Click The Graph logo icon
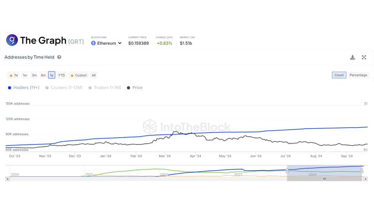374x210 pixels. (x=12, y=40)
